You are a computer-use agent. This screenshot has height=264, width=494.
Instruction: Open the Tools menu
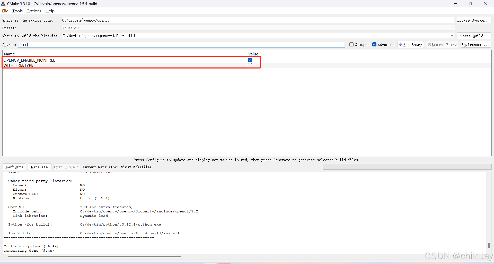(x=17, y=11)
